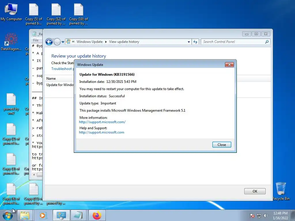Select the 'Copy (5) of pwned b...' file
Image resolution: width=295 pixels, height=221 pixels.
(x=33, y=14)
